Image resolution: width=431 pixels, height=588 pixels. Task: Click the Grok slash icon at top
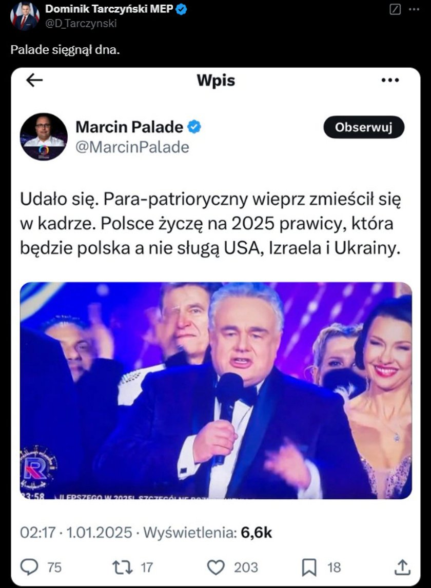click(x=396, y=9)
